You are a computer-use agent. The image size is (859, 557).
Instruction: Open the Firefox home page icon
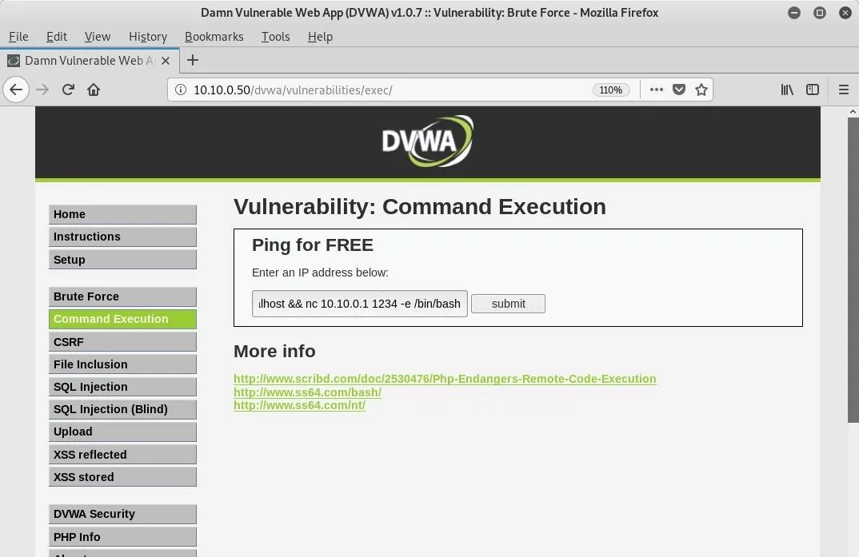pos(94,90)
